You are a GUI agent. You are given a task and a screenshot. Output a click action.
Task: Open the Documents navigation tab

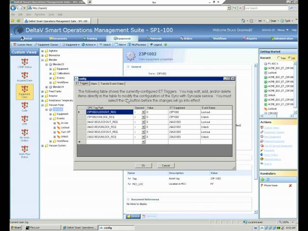tap(58, 38)
